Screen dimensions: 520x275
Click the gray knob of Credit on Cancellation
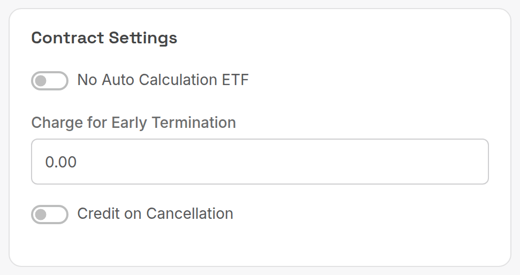point(41,215)
